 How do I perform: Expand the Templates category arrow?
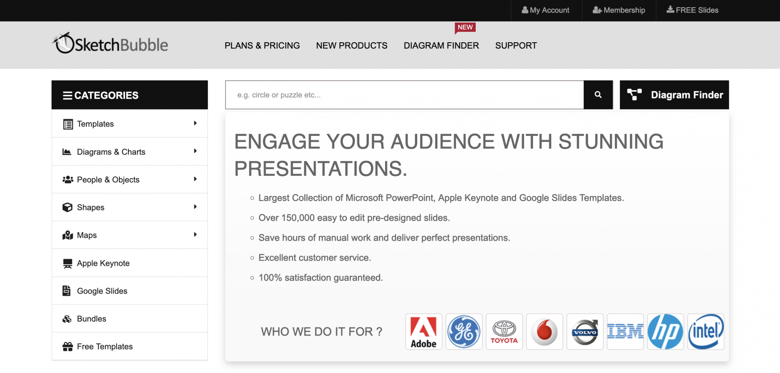(x=195, y=123)
